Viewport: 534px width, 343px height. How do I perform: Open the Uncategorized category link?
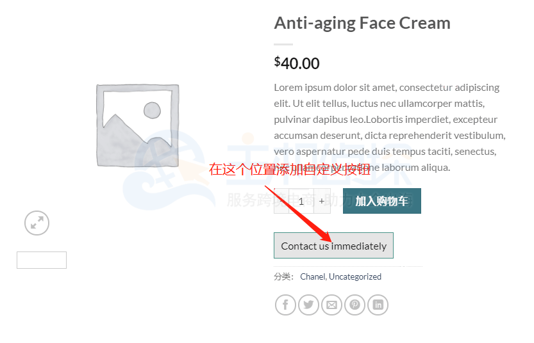coord(355,277)
